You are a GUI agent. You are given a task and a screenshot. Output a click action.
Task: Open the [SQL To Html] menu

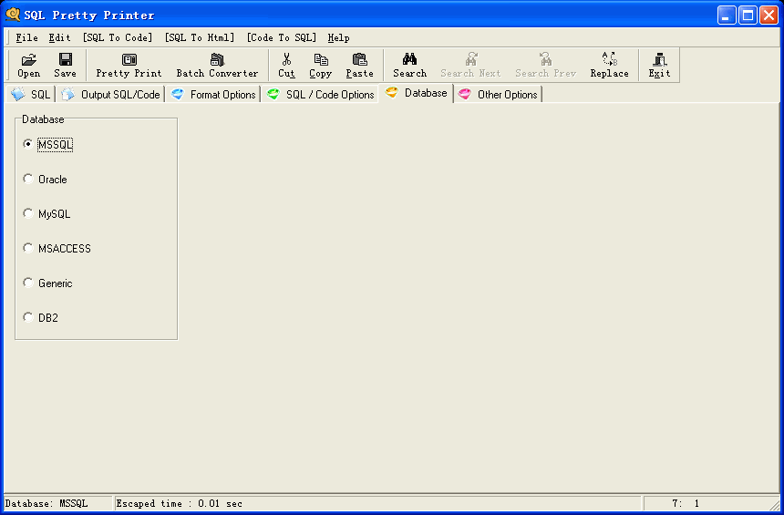199,37
